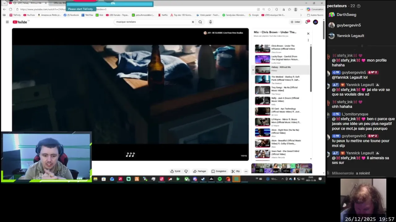Open the Kick bookmark
Screen dimensions: 396x222
coord(100,15)
